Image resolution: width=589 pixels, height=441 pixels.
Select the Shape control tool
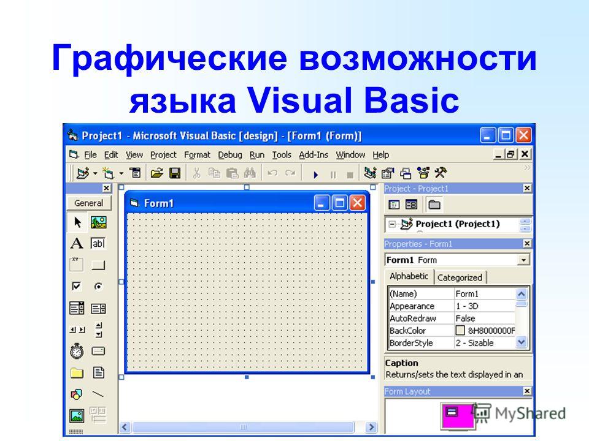(x=76, y=394)
